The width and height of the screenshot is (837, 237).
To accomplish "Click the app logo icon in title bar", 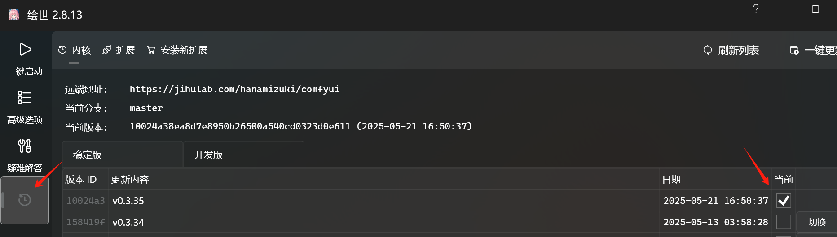I will coord(14,15).
